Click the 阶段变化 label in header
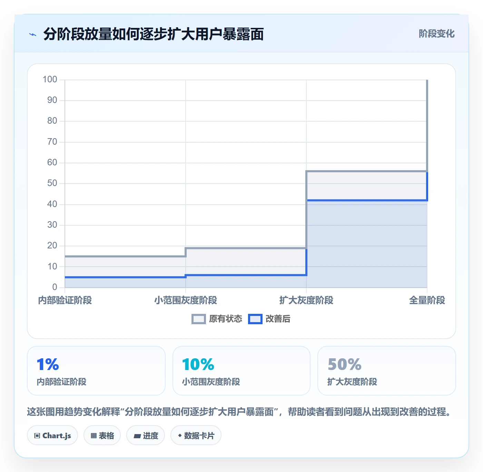Screen dimensions: 483x472 tap(436, 34)
